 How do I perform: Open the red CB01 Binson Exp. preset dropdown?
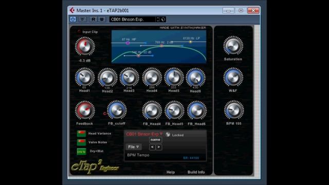coord(144,134)
